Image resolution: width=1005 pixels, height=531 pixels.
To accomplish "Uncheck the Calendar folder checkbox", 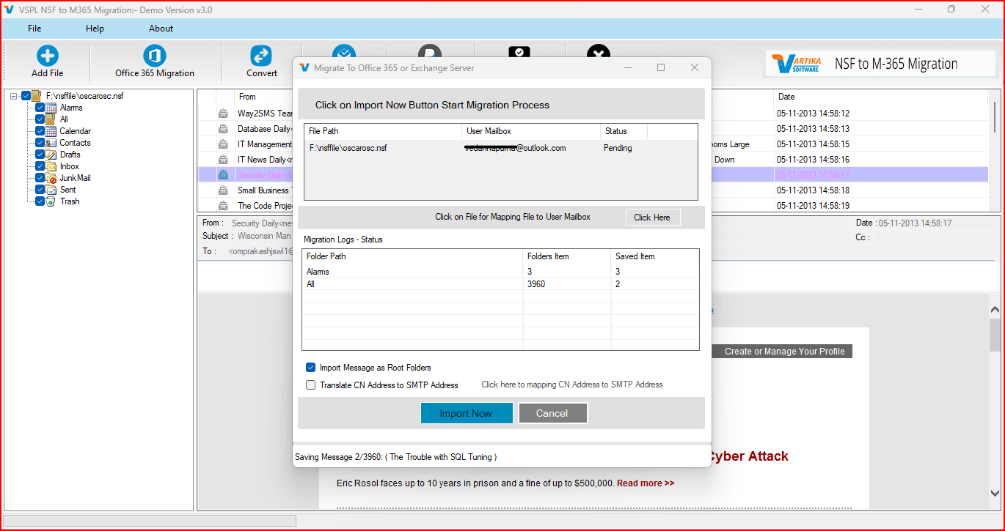I will tap(40, 131).
